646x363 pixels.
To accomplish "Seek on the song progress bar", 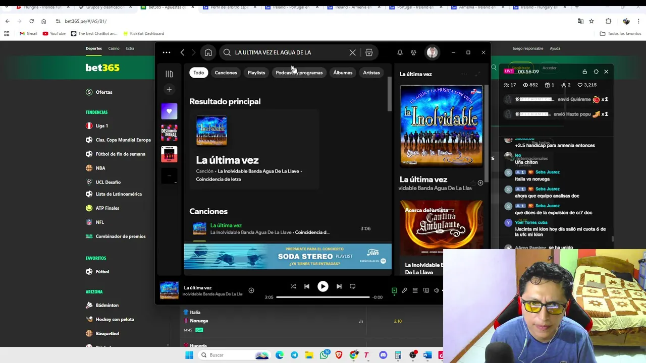I will 323,297.
